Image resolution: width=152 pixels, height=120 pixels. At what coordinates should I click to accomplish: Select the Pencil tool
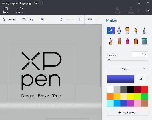(x=110, y=41)
